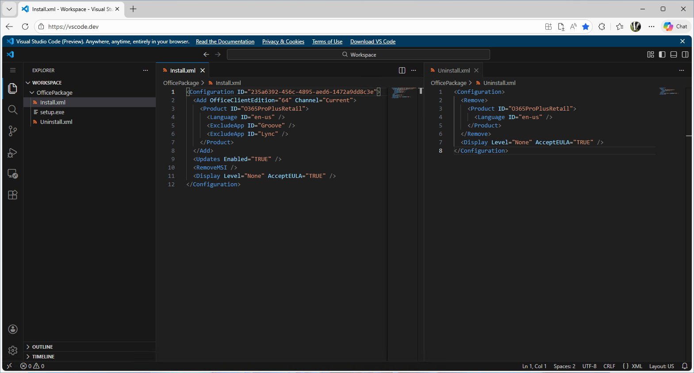Click the Read the Documentation link

(x=225, y=42)
